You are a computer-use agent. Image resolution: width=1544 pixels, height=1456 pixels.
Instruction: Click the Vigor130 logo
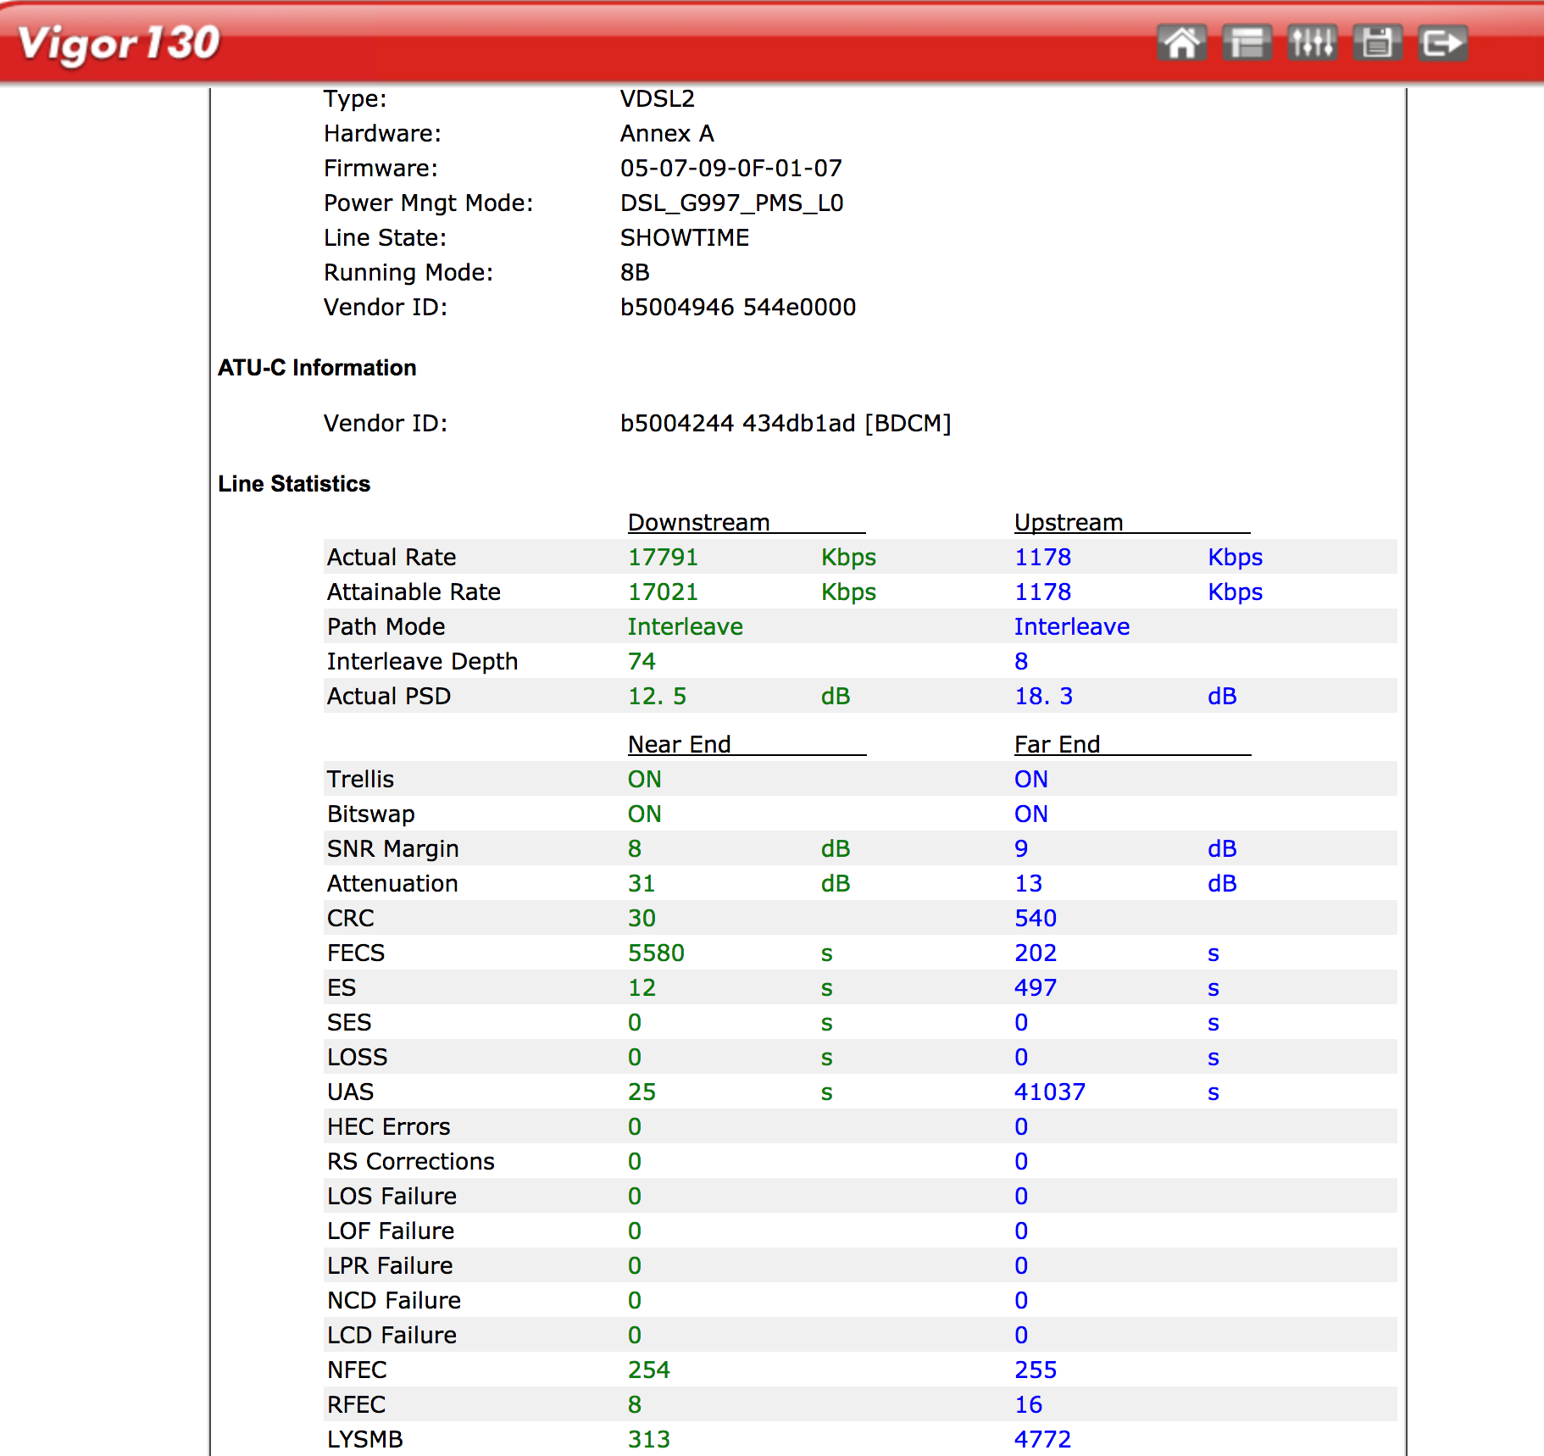pos(119,43)
